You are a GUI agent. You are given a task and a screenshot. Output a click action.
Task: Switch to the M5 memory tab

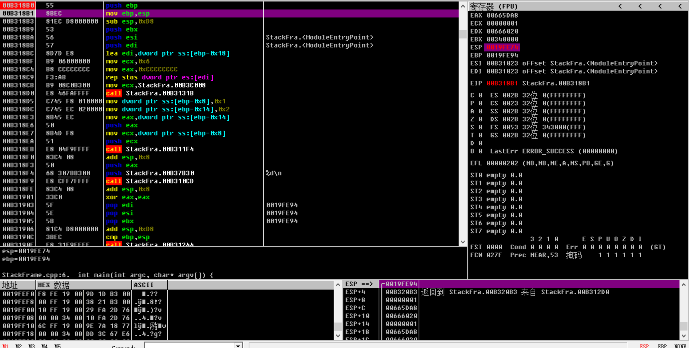(x=57, y=346)
